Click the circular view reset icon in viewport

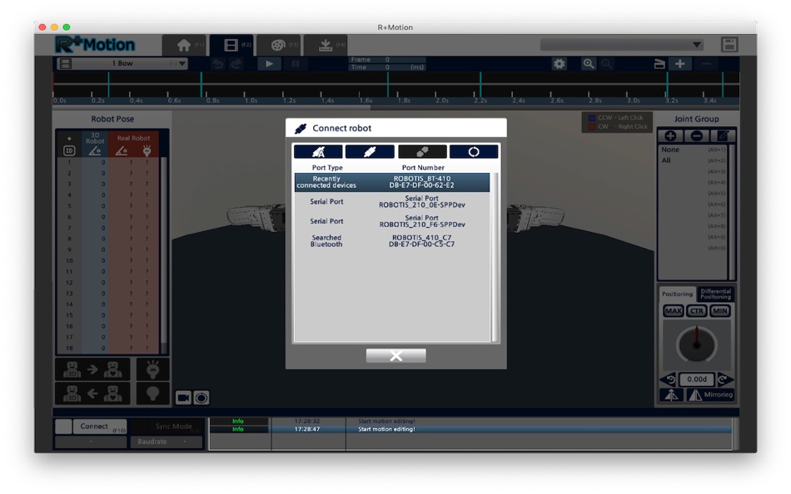coord(201,398)
